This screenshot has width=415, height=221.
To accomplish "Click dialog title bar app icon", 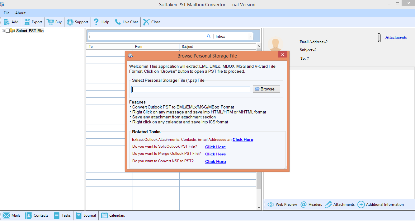I will (130, 56).
